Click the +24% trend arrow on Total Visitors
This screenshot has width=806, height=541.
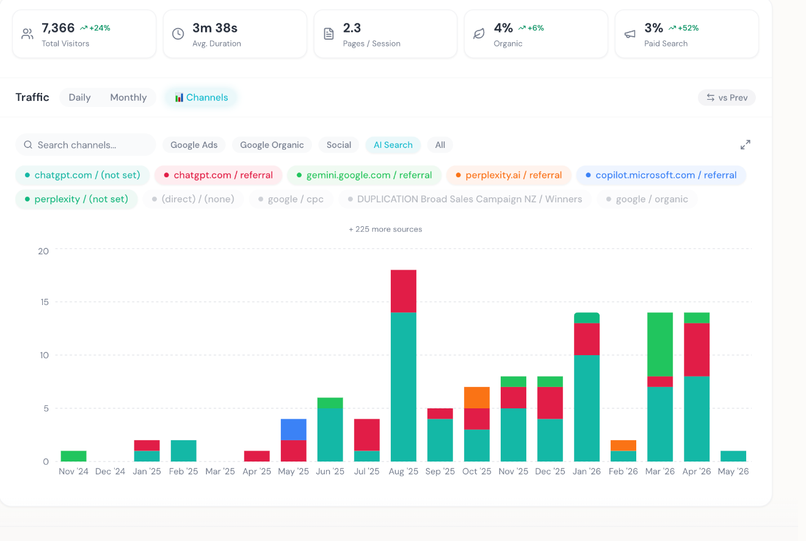click(84, 28)
